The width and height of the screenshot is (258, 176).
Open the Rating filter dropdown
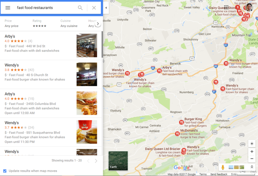pyautogui.click(x=39, y=23)
